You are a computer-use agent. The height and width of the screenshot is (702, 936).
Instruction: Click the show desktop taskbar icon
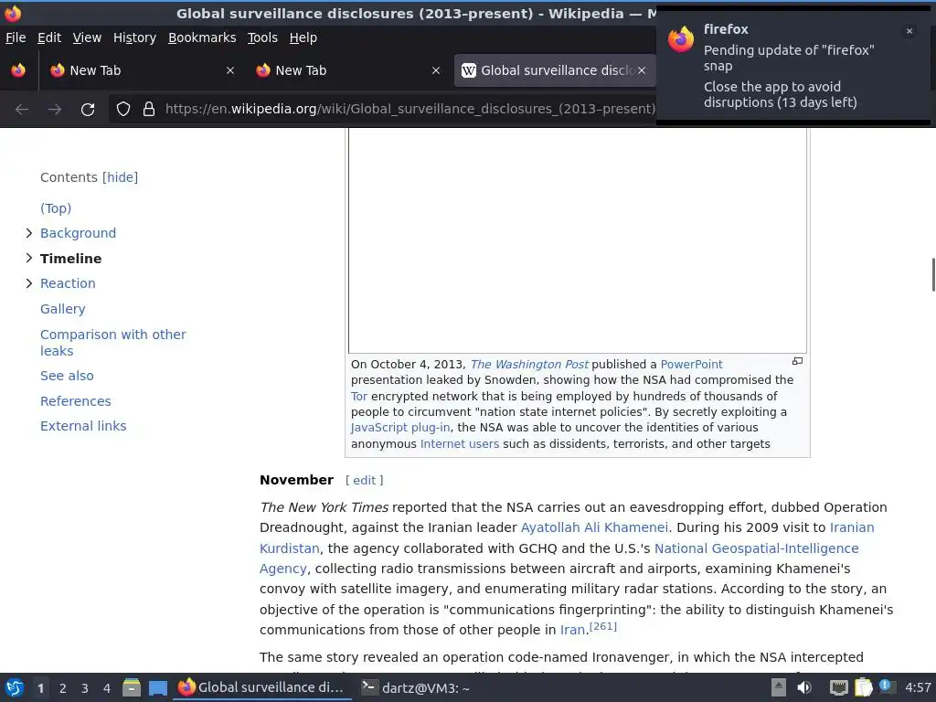pos(157,687)
